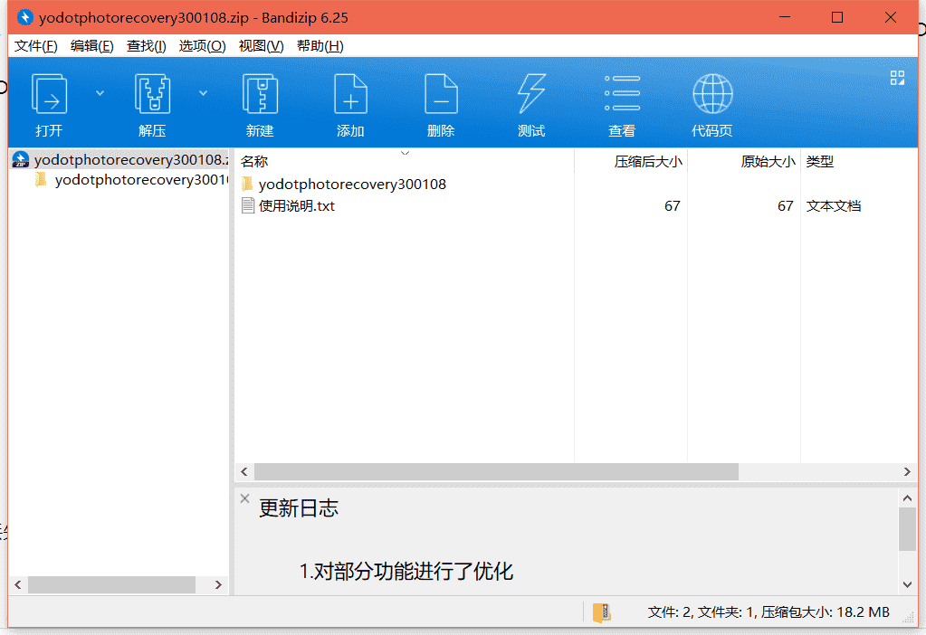Click the View (查看) list icon

coord(622,93)
